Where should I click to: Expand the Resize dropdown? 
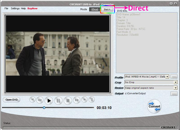click(175, 88)
